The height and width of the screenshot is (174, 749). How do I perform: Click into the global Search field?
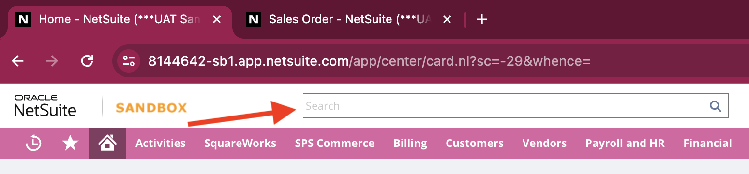coord(515,106)
